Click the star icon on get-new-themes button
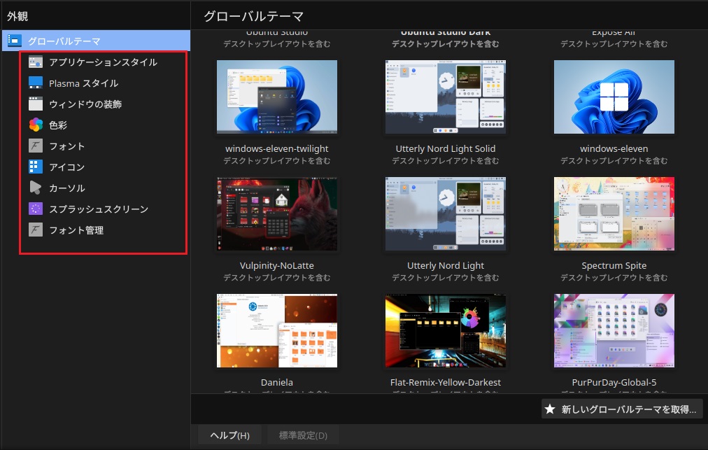Screen dimensions: 708x450 click(549, 409)
